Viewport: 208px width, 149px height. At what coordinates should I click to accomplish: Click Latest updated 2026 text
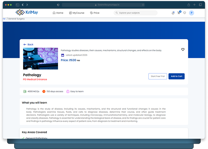[x=76, y=55]
